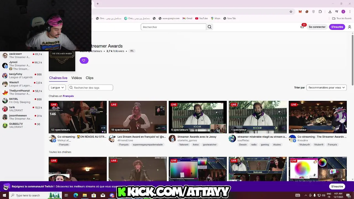Follow the Streamer Awards category with heart button

point(84,61)
